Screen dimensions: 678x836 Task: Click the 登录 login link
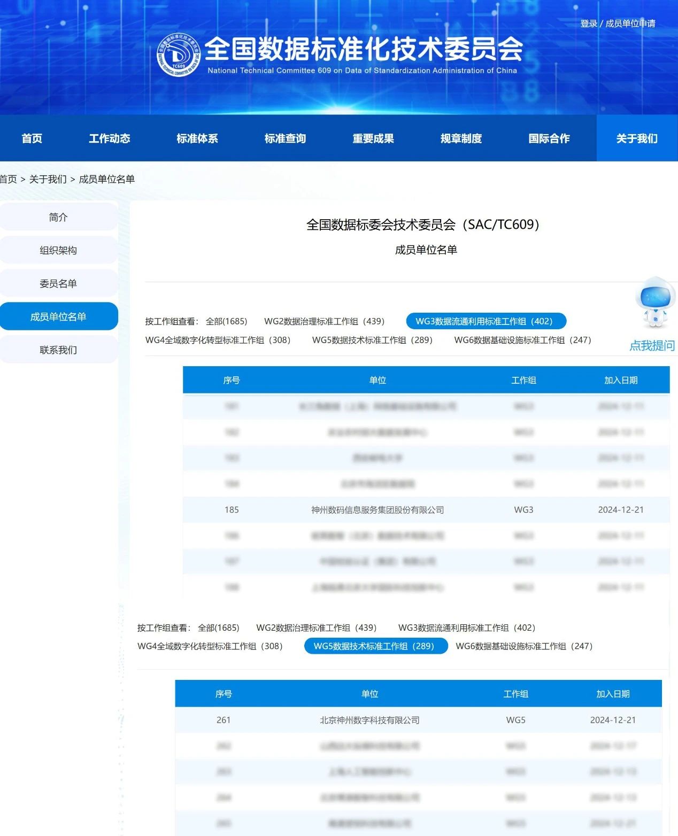point(588,24)
